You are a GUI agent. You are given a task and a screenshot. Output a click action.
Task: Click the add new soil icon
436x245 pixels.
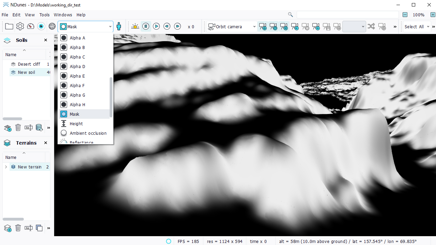click(7, 128)
